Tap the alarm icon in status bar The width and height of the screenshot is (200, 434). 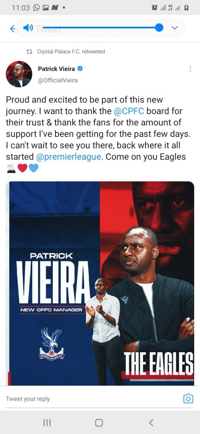(x=154, y=8)
